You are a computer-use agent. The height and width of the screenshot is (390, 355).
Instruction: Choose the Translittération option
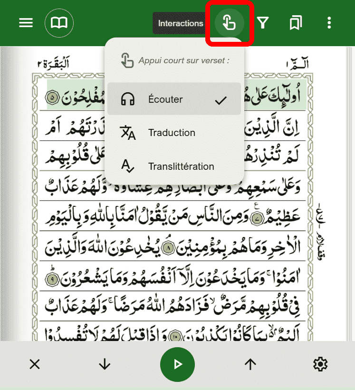[174, 166]
